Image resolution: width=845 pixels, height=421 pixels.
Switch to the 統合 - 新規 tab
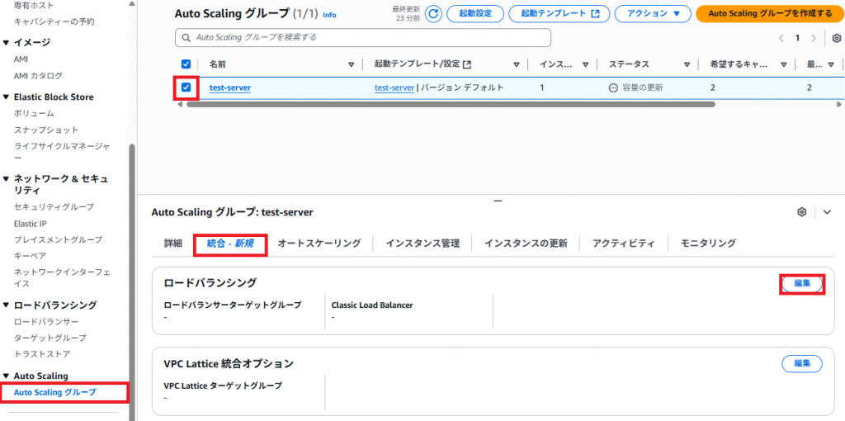230,244
